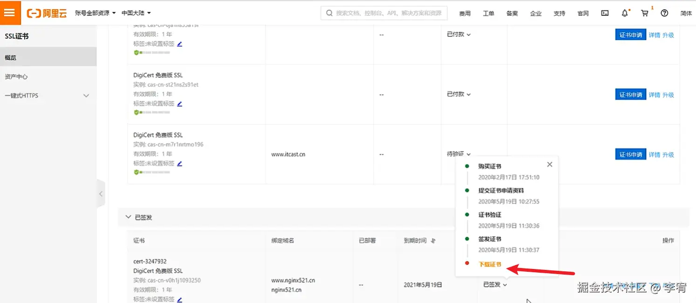Click 证书申请 for the first row

click(630, 35)
